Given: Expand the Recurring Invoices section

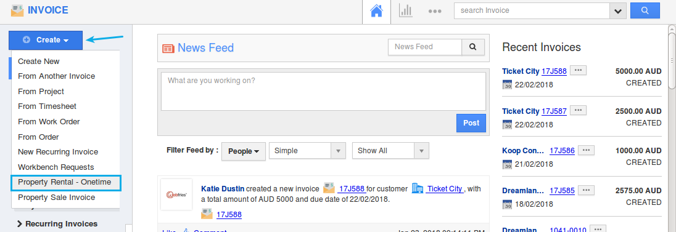Looking at the screenshot, I should click(x=57, y=224).
